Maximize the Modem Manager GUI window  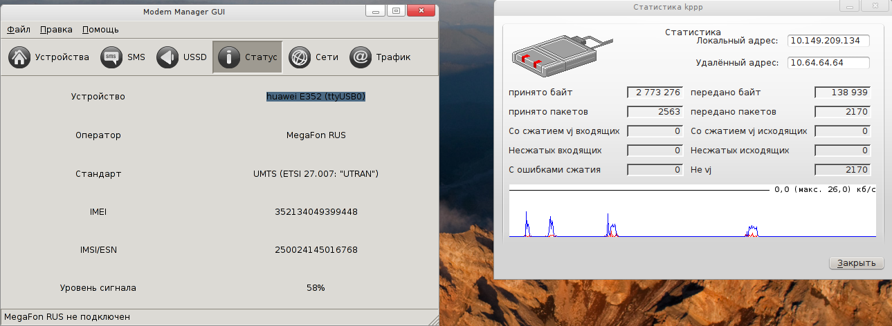pos(396,10)
